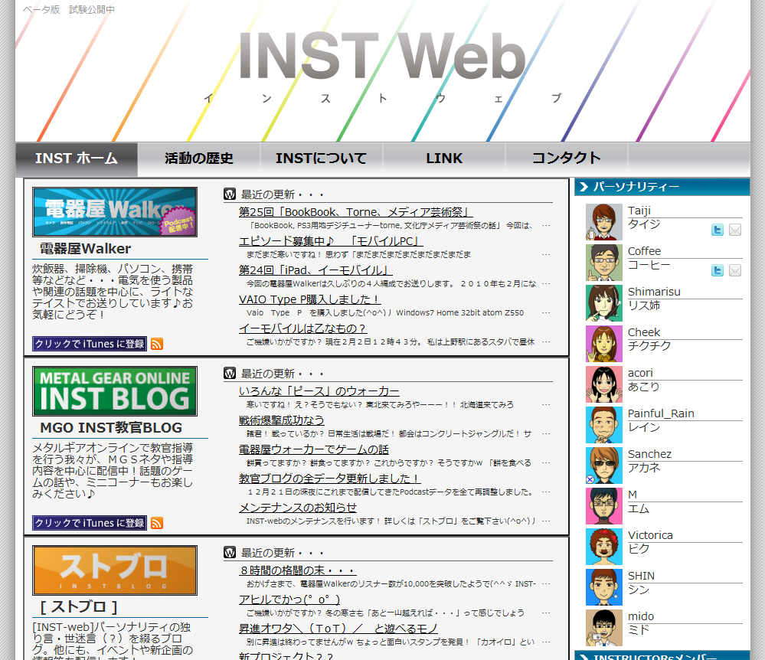This screenshot has width=765, height=660.
Task: Open the コンタクト menu item
Action: (567, 159)
